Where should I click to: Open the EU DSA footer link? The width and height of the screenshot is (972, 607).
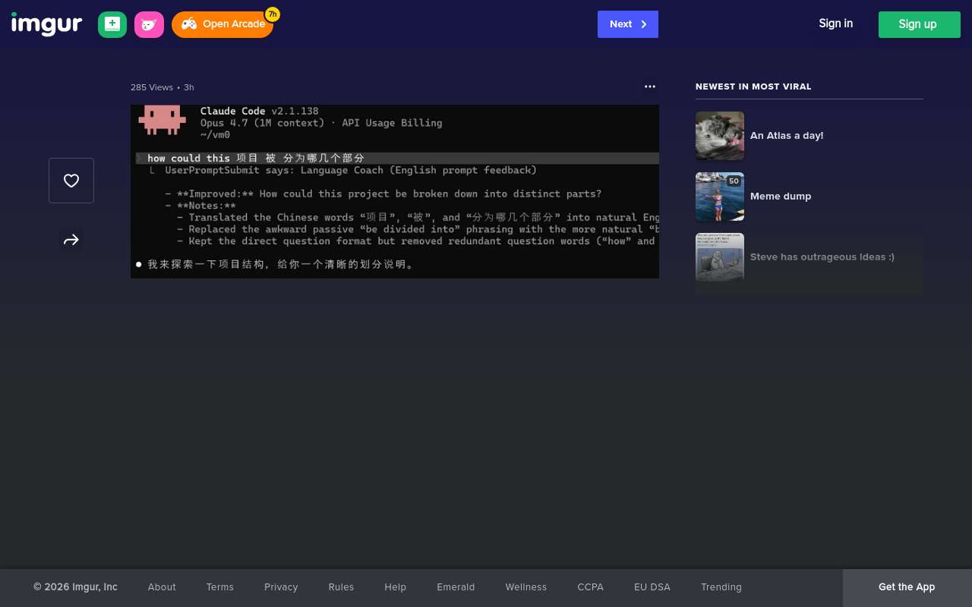652,587
